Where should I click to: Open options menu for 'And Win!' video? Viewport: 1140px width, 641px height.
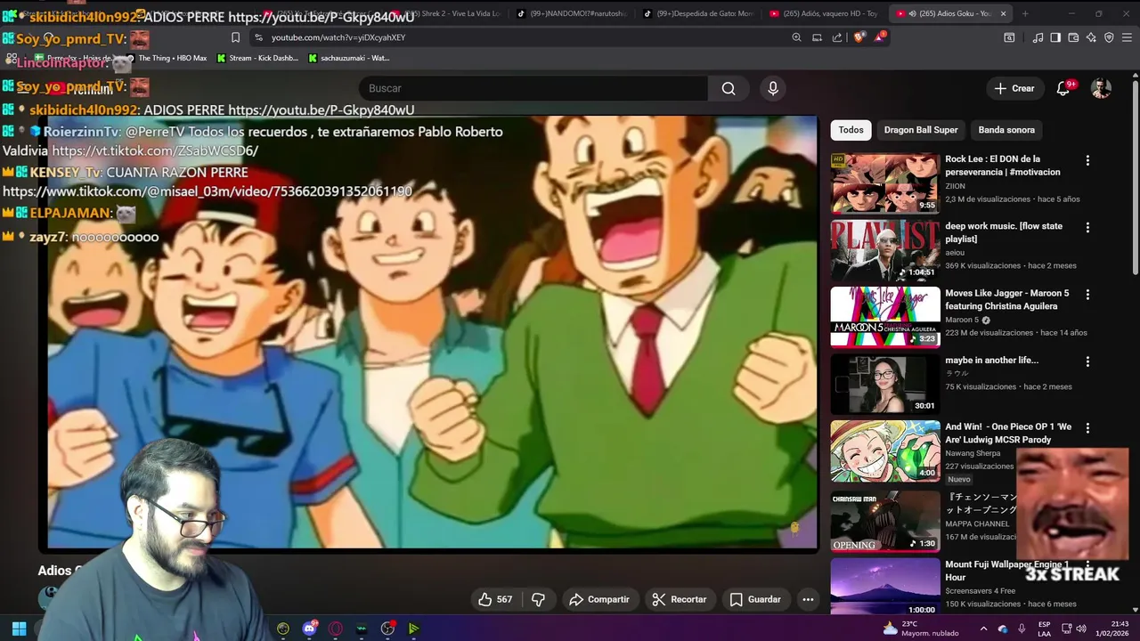click(1087, 428)
